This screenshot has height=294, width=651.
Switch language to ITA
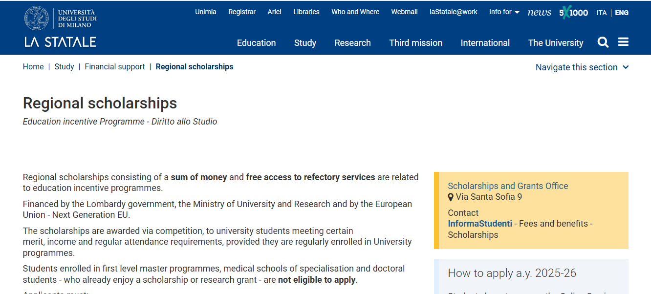click(x=602, y=13)
